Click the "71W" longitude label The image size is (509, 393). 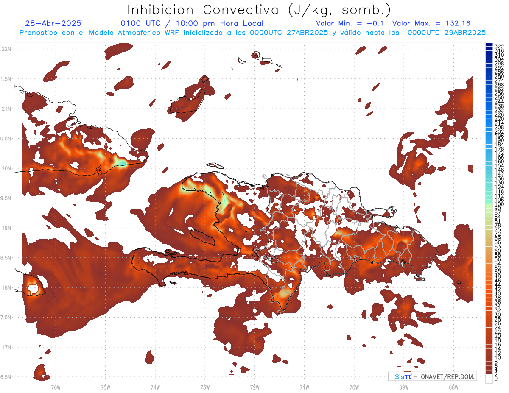coord(304,387)
